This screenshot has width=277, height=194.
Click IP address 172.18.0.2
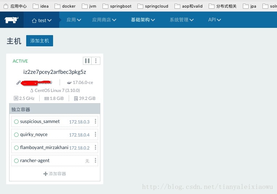coord(79,148)
